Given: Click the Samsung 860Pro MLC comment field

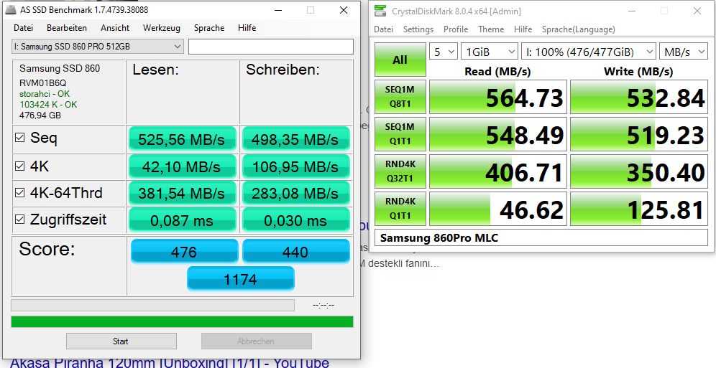Looking at the screenshot, I should tap(541, 237).
